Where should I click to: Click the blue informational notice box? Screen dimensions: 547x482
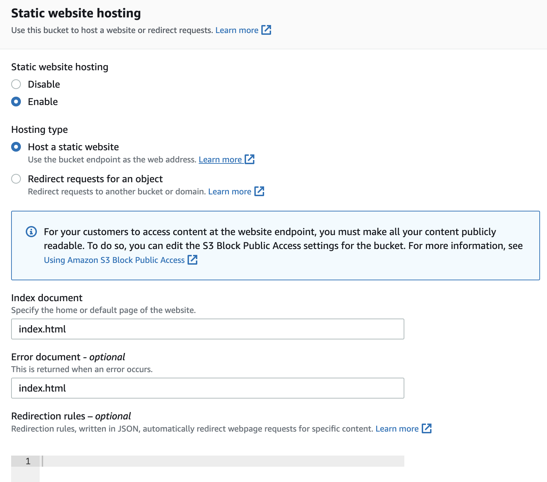[275, 244]
